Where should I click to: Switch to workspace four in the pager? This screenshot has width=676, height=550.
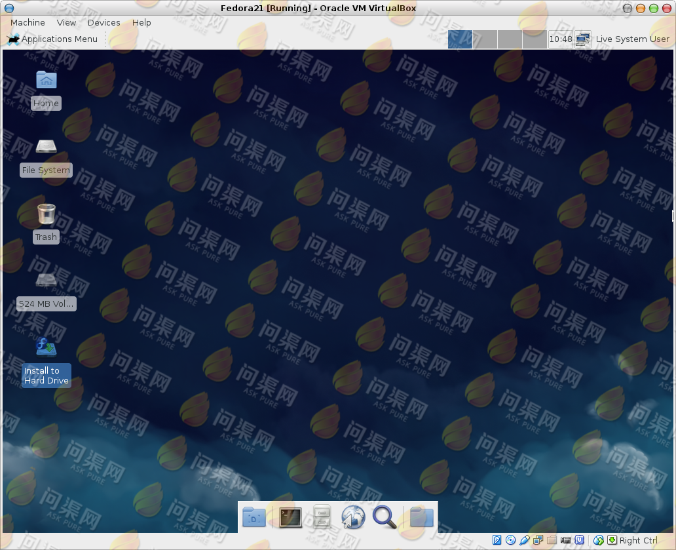535,39
